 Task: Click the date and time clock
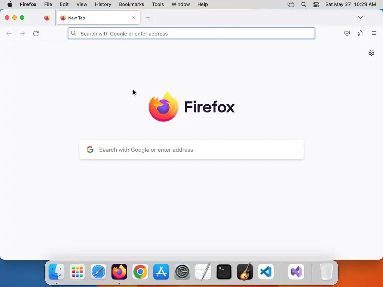point(350,4)
